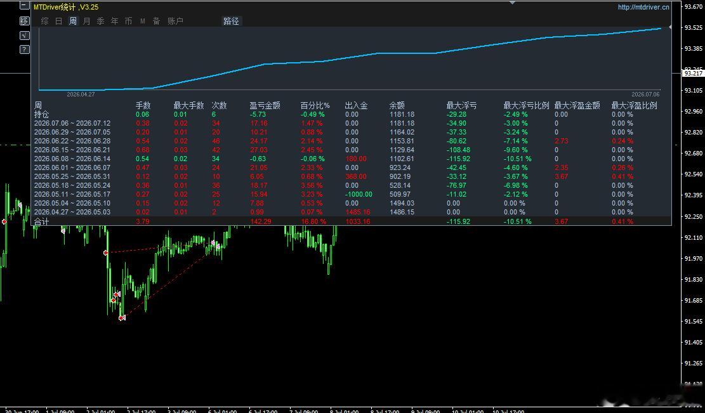Screen dimensions: 705x413
Task: Click the 93.670 price scale label
Action: (694, 7)
